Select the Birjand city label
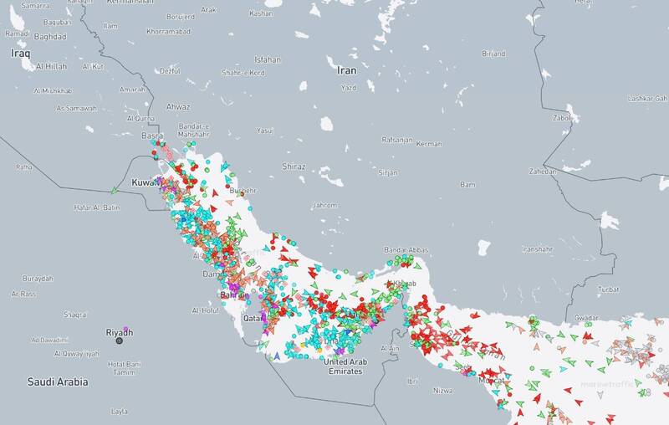Viewport: 669px width, 425px height. point(493,54)
